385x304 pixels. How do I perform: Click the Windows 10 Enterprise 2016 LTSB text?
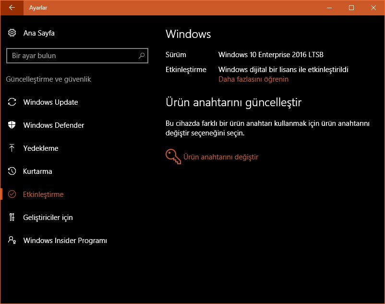click(271, 55)
